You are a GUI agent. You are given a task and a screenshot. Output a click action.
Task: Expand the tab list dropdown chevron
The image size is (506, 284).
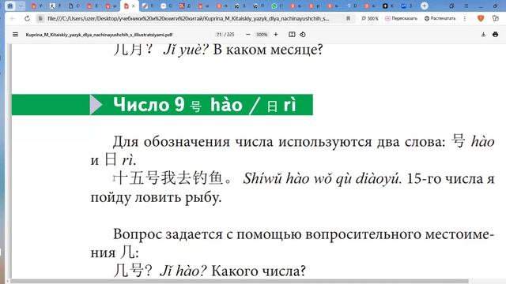[21, 6]
